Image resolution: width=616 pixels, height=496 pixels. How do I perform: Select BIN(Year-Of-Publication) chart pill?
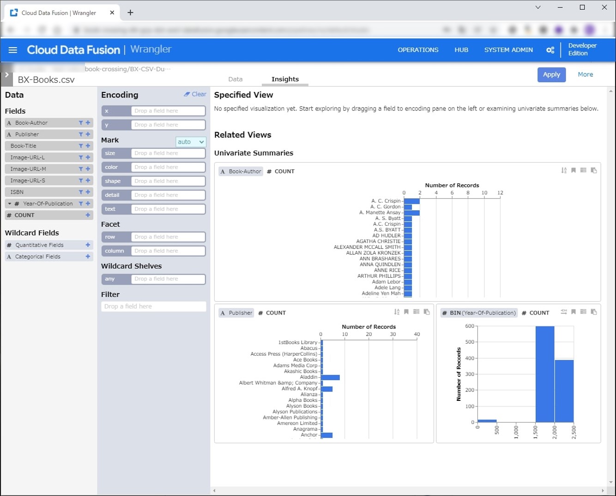478,313
